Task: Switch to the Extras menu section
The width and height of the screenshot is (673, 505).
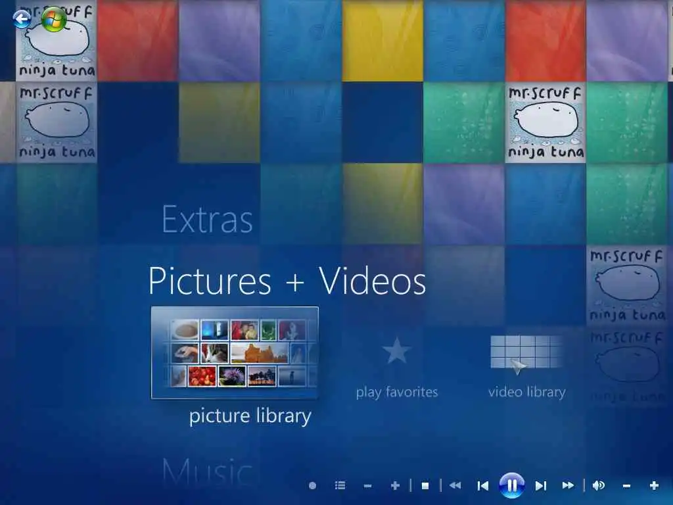Action: pyautogui.click(x=207, y=220)
